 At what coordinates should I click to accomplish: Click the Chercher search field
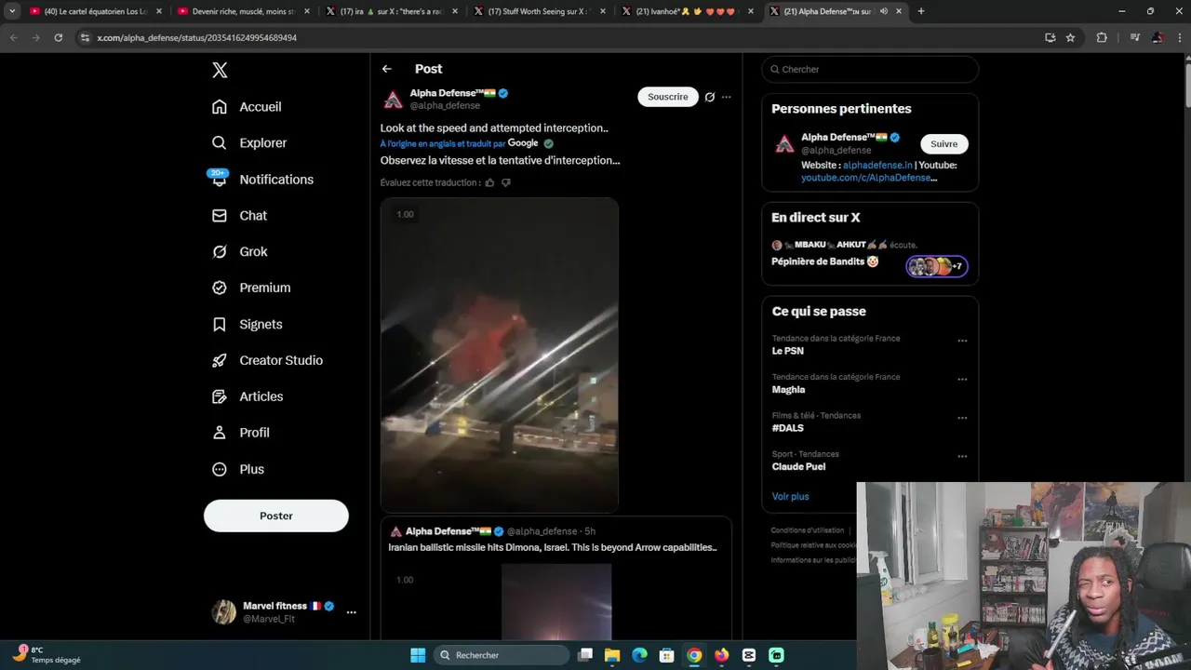pos(870,69)
